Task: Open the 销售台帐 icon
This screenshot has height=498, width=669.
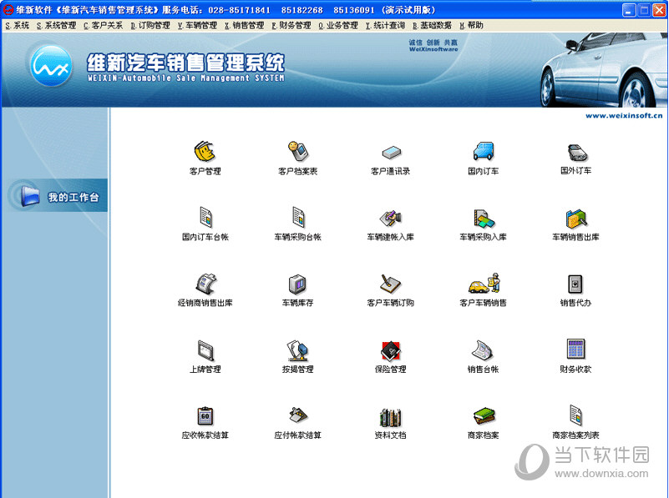Action: pyautogui.click(x=483, y=350)
